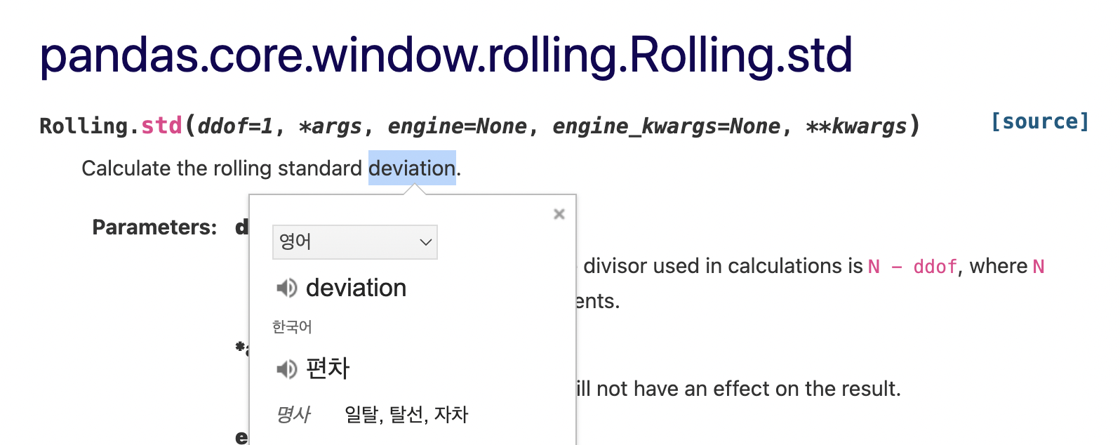This screenshot has width=1120, height=445.
Task: Play pronunciation of Korean word 편차
Action: (x=286, y=368)
